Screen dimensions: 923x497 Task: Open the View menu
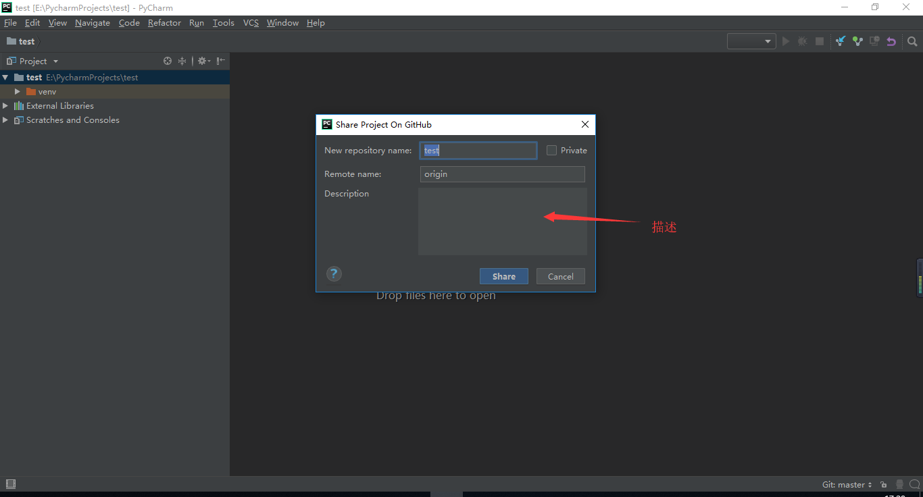[57, 23]
